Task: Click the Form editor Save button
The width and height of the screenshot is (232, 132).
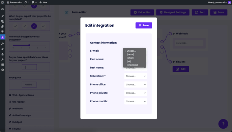Action: (219, 12)
